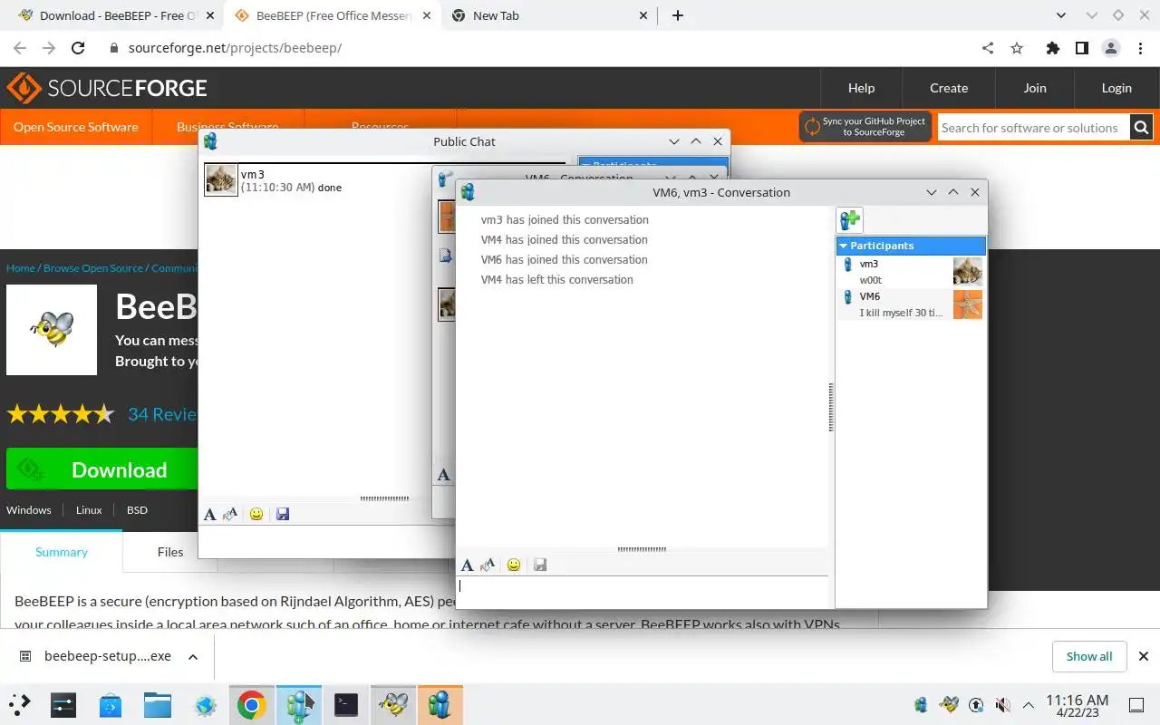Open the Chrome profile icon
The height and width of the screenshot is (725, 1160).
pos(1110,48)
